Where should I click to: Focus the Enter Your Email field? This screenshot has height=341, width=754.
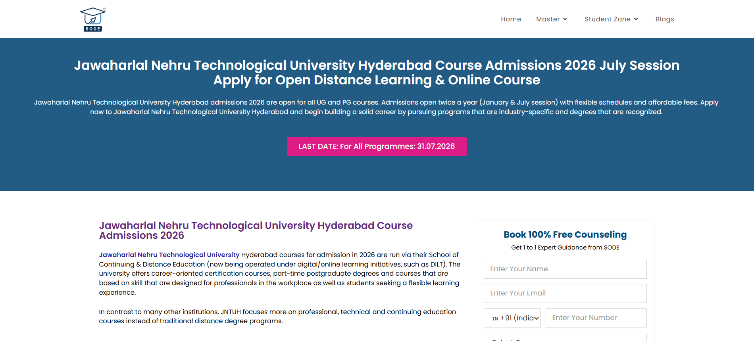(x=565, y=293)
